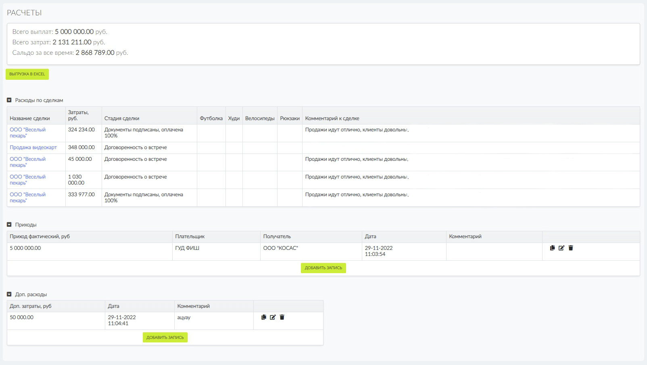Click the Всего выплат summary line
This screenshot has height=365, width=647.
[60, 31]
